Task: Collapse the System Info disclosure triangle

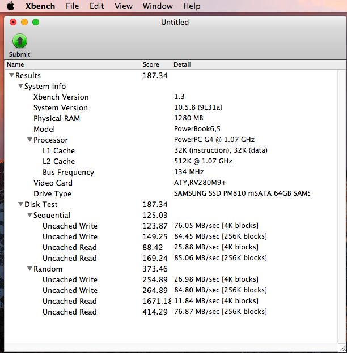Action: (20, 86)
